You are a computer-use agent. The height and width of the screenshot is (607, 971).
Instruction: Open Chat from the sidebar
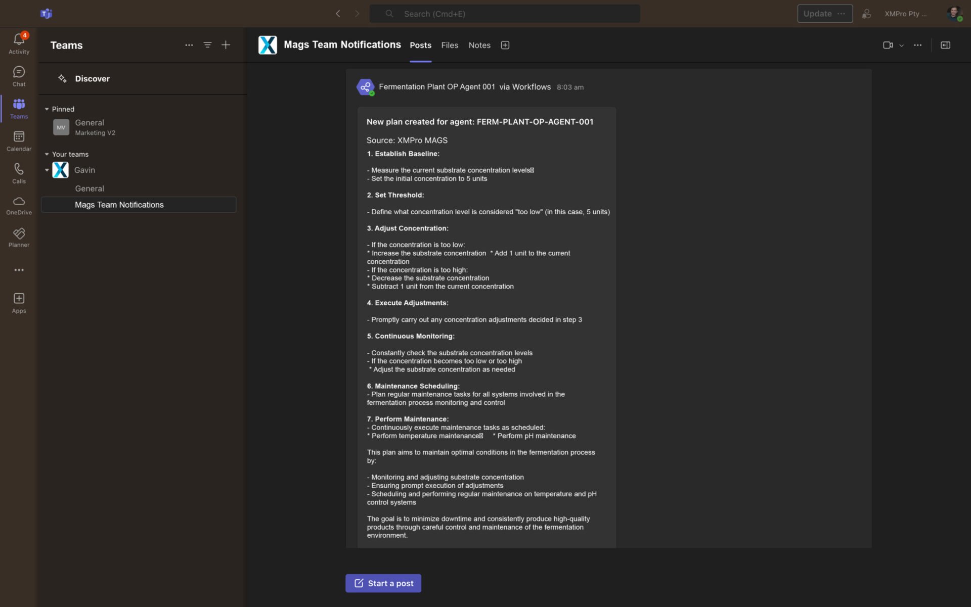tap(19, 72)
